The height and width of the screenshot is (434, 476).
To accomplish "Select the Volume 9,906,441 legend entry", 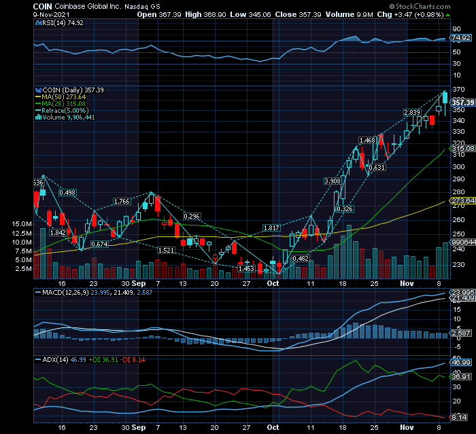I will coord(69,117).
